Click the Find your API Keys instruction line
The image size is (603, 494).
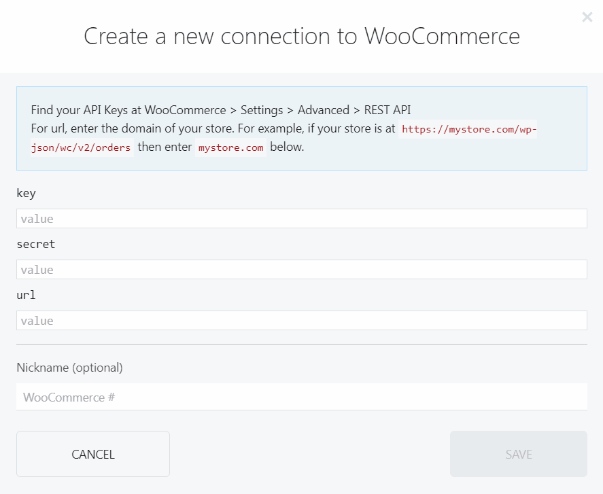coord(221,110)
